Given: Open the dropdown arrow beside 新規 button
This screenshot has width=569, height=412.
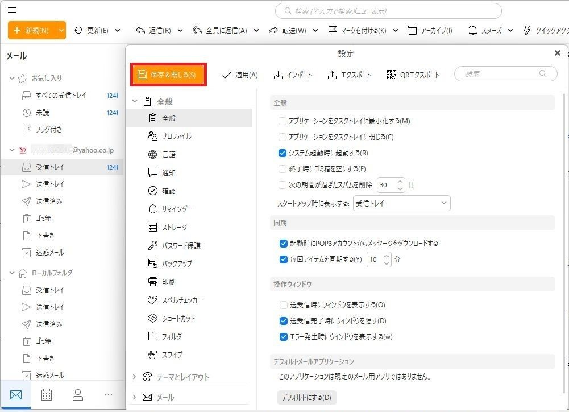Looking at the screenshot, I should coord(61,30).
